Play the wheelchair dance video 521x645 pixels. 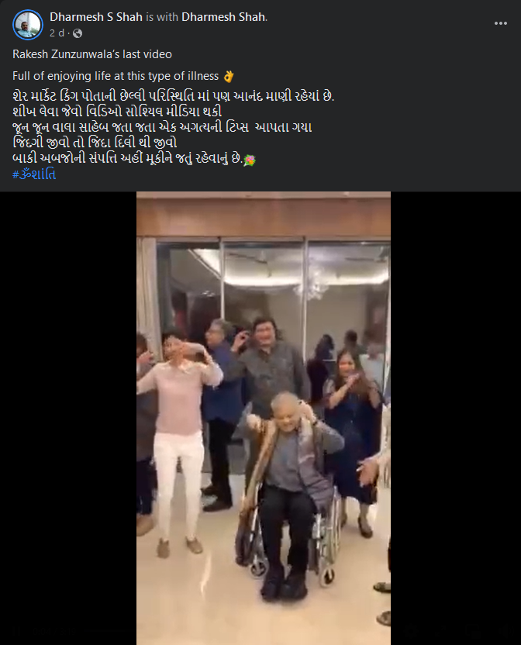[x=264, y=418]
